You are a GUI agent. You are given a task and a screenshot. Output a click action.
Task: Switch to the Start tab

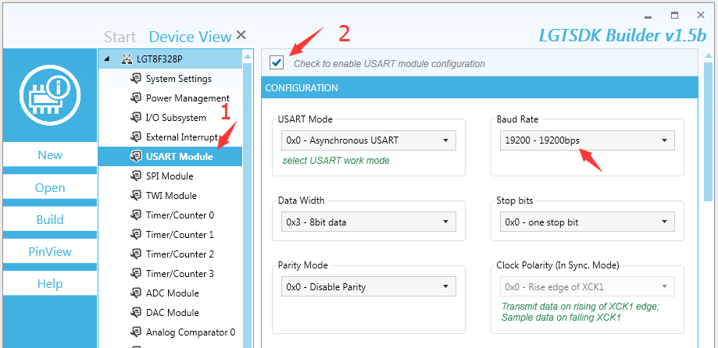[120, 37]
